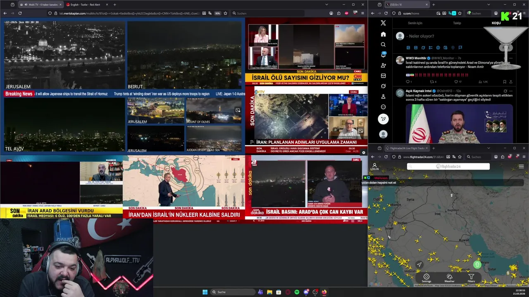This screenshot has height=297, width=529.
Task: Open X More circle icon in sidebar
Action: point(383,107)
